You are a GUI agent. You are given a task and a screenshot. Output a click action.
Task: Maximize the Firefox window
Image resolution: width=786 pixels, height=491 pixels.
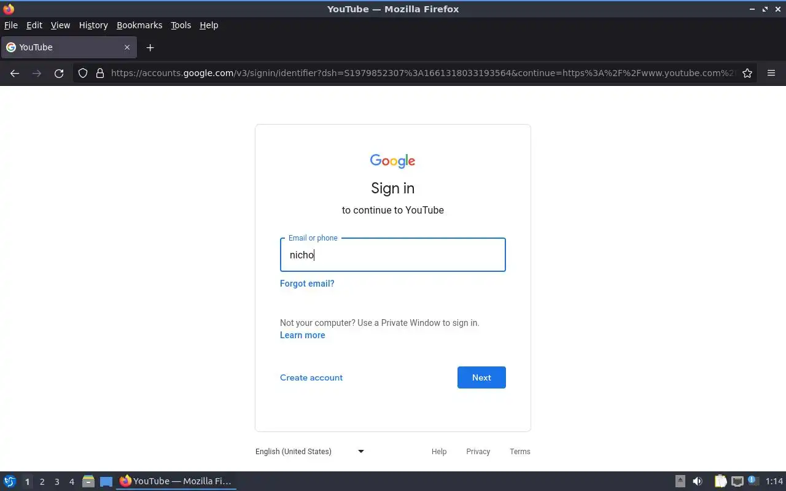pyautogui.click(x=765, y=9)
